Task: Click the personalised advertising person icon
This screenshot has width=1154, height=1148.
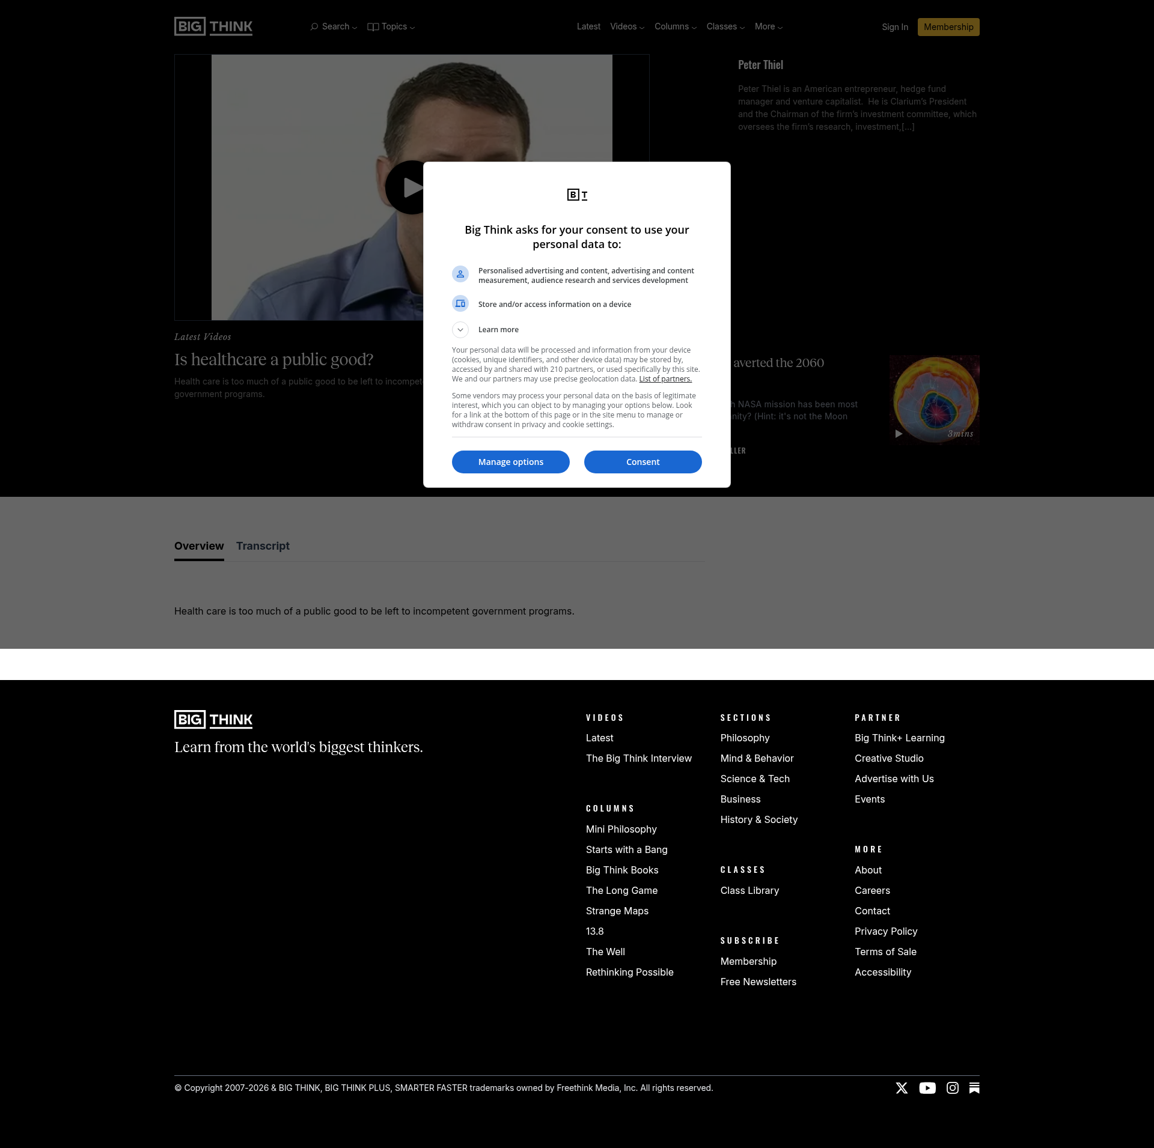Action: click(x=460, y=274)
